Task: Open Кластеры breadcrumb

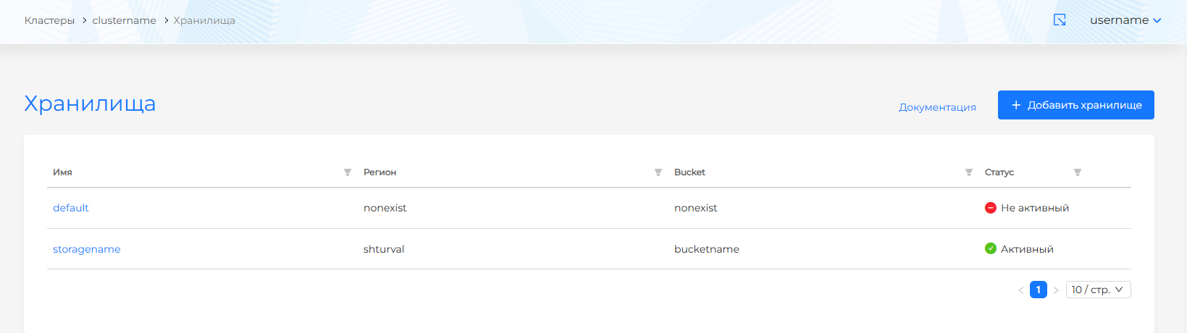Action: pos(49,20)
